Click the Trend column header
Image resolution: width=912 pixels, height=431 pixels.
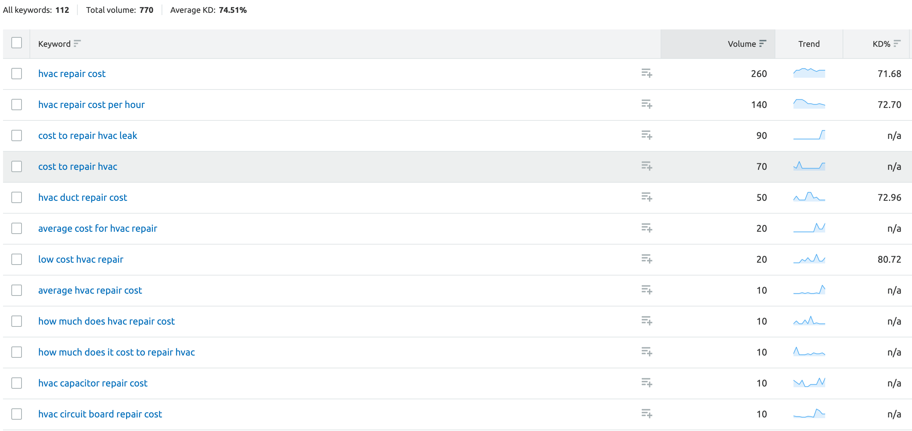809,44
